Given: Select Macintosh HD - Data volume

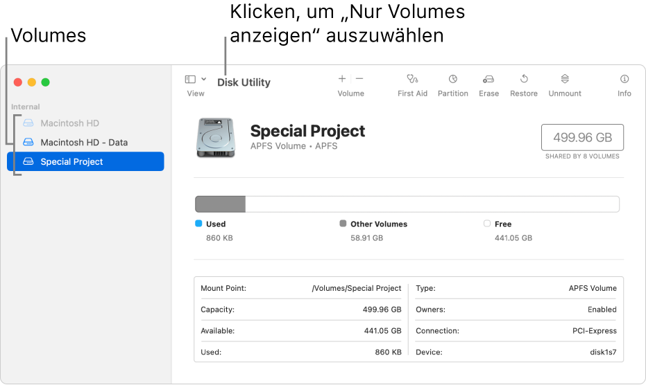Looking at the screenshot, I should pyautogui.click(x=85, y=143).
